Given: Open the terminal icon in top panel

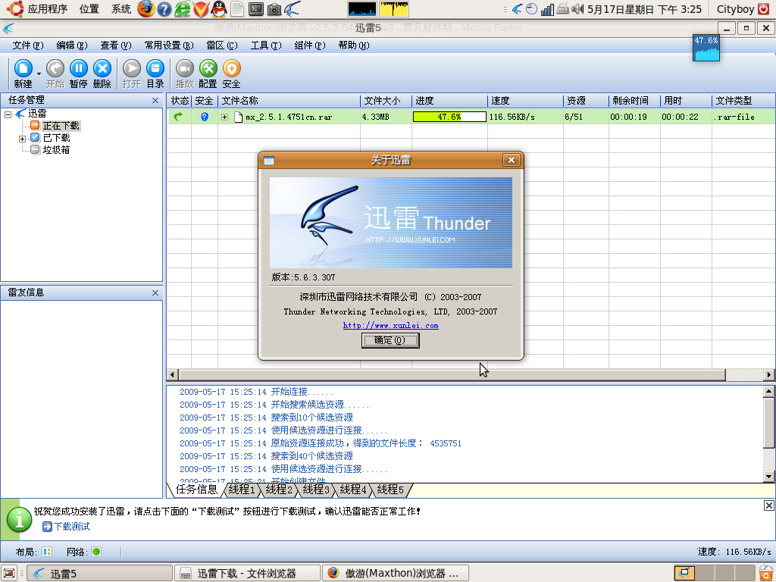Looking at the screenshot, I should [x=256, y=9].
